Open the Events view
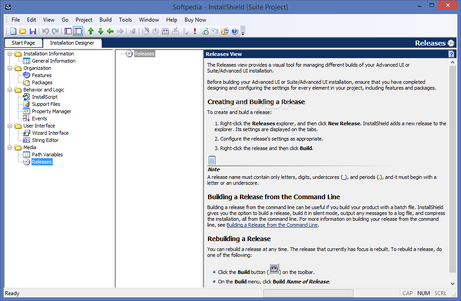This screenshot has height=301, width=461. point(40,119)
